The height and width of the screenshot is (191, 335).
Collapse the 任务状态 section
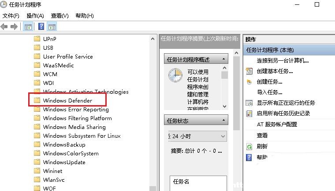pyautogui.click(x=223, y=120)
